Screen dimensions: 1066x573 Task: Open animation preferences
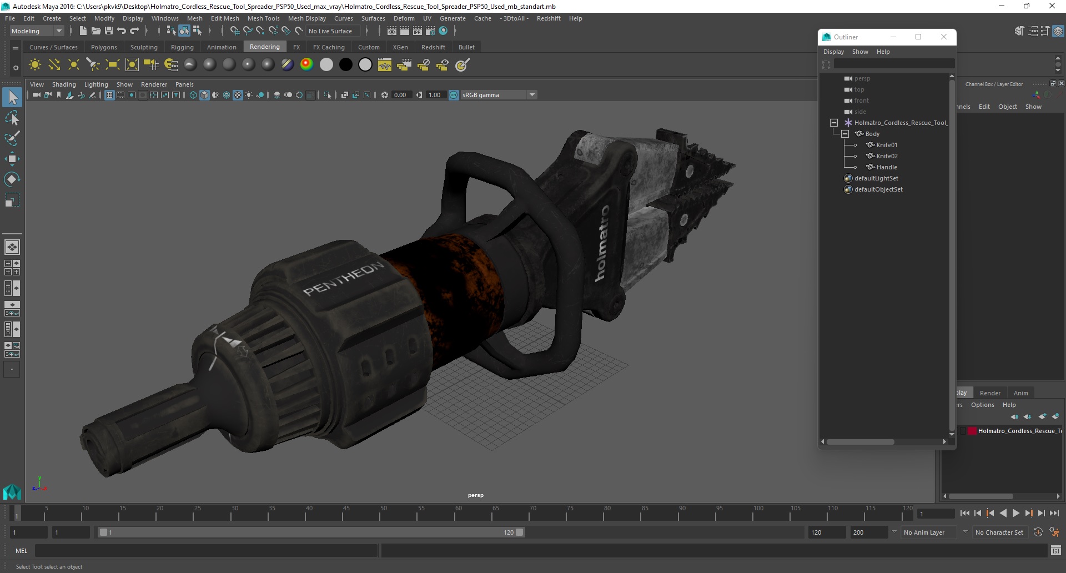[x=1054, y=532]
